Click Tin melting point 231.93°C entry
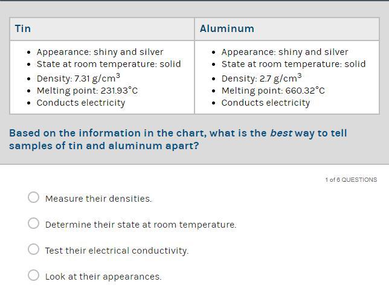The width and height of the screenshot is (389, 305). 87,91
